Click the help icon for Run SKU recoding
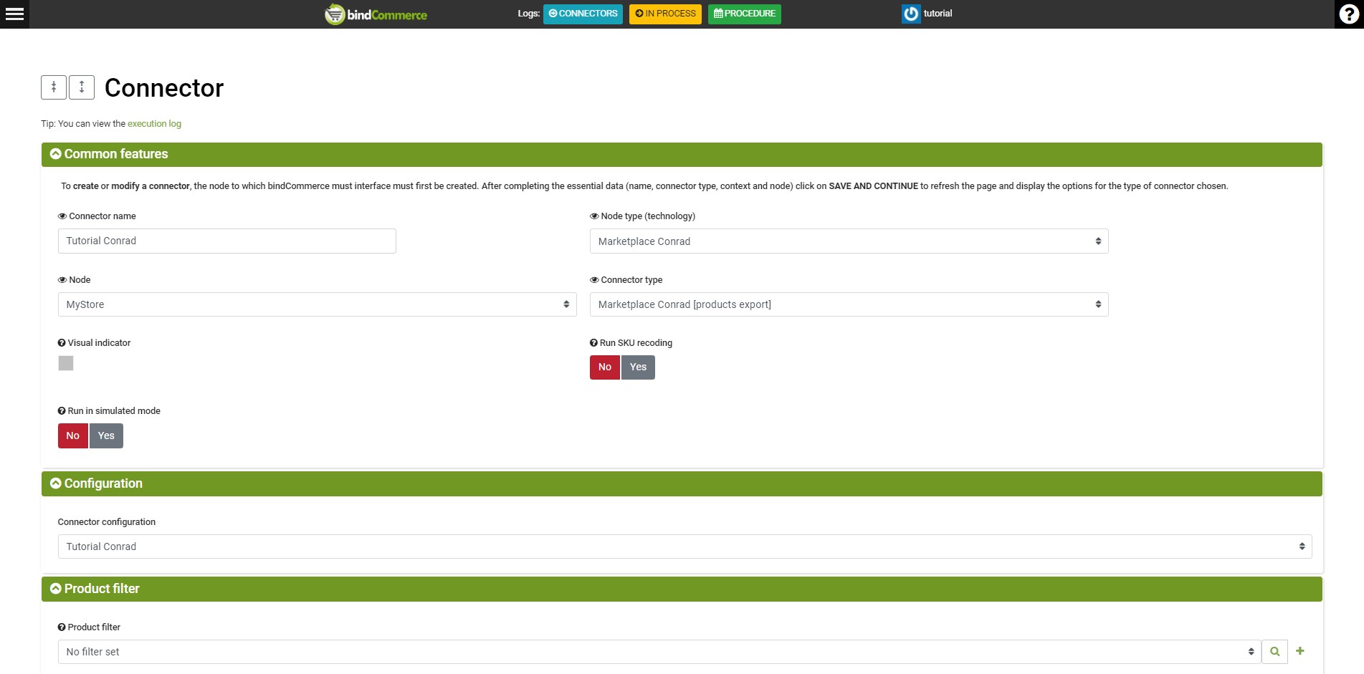1364x674 pixels. point(593,343)
